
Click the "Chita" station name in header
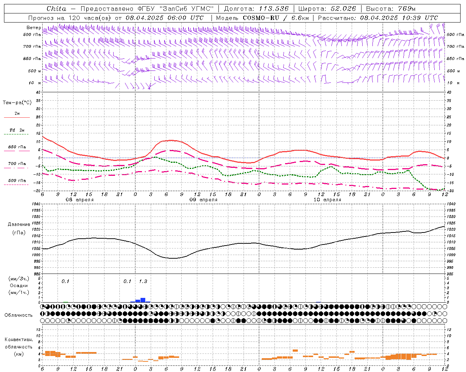coord(56,9)
